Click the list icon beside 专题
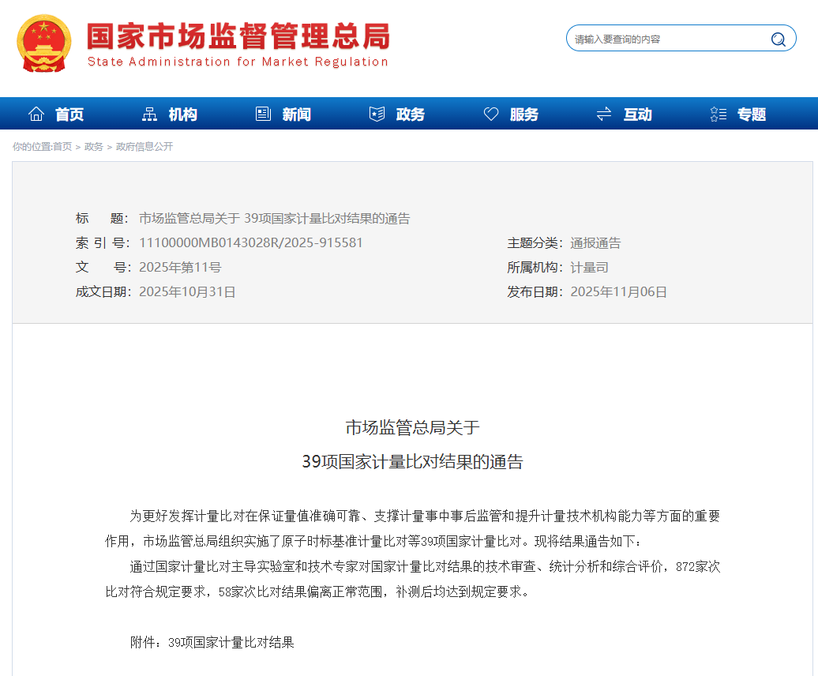The image size is (818, 676). (x=718, y=115)
